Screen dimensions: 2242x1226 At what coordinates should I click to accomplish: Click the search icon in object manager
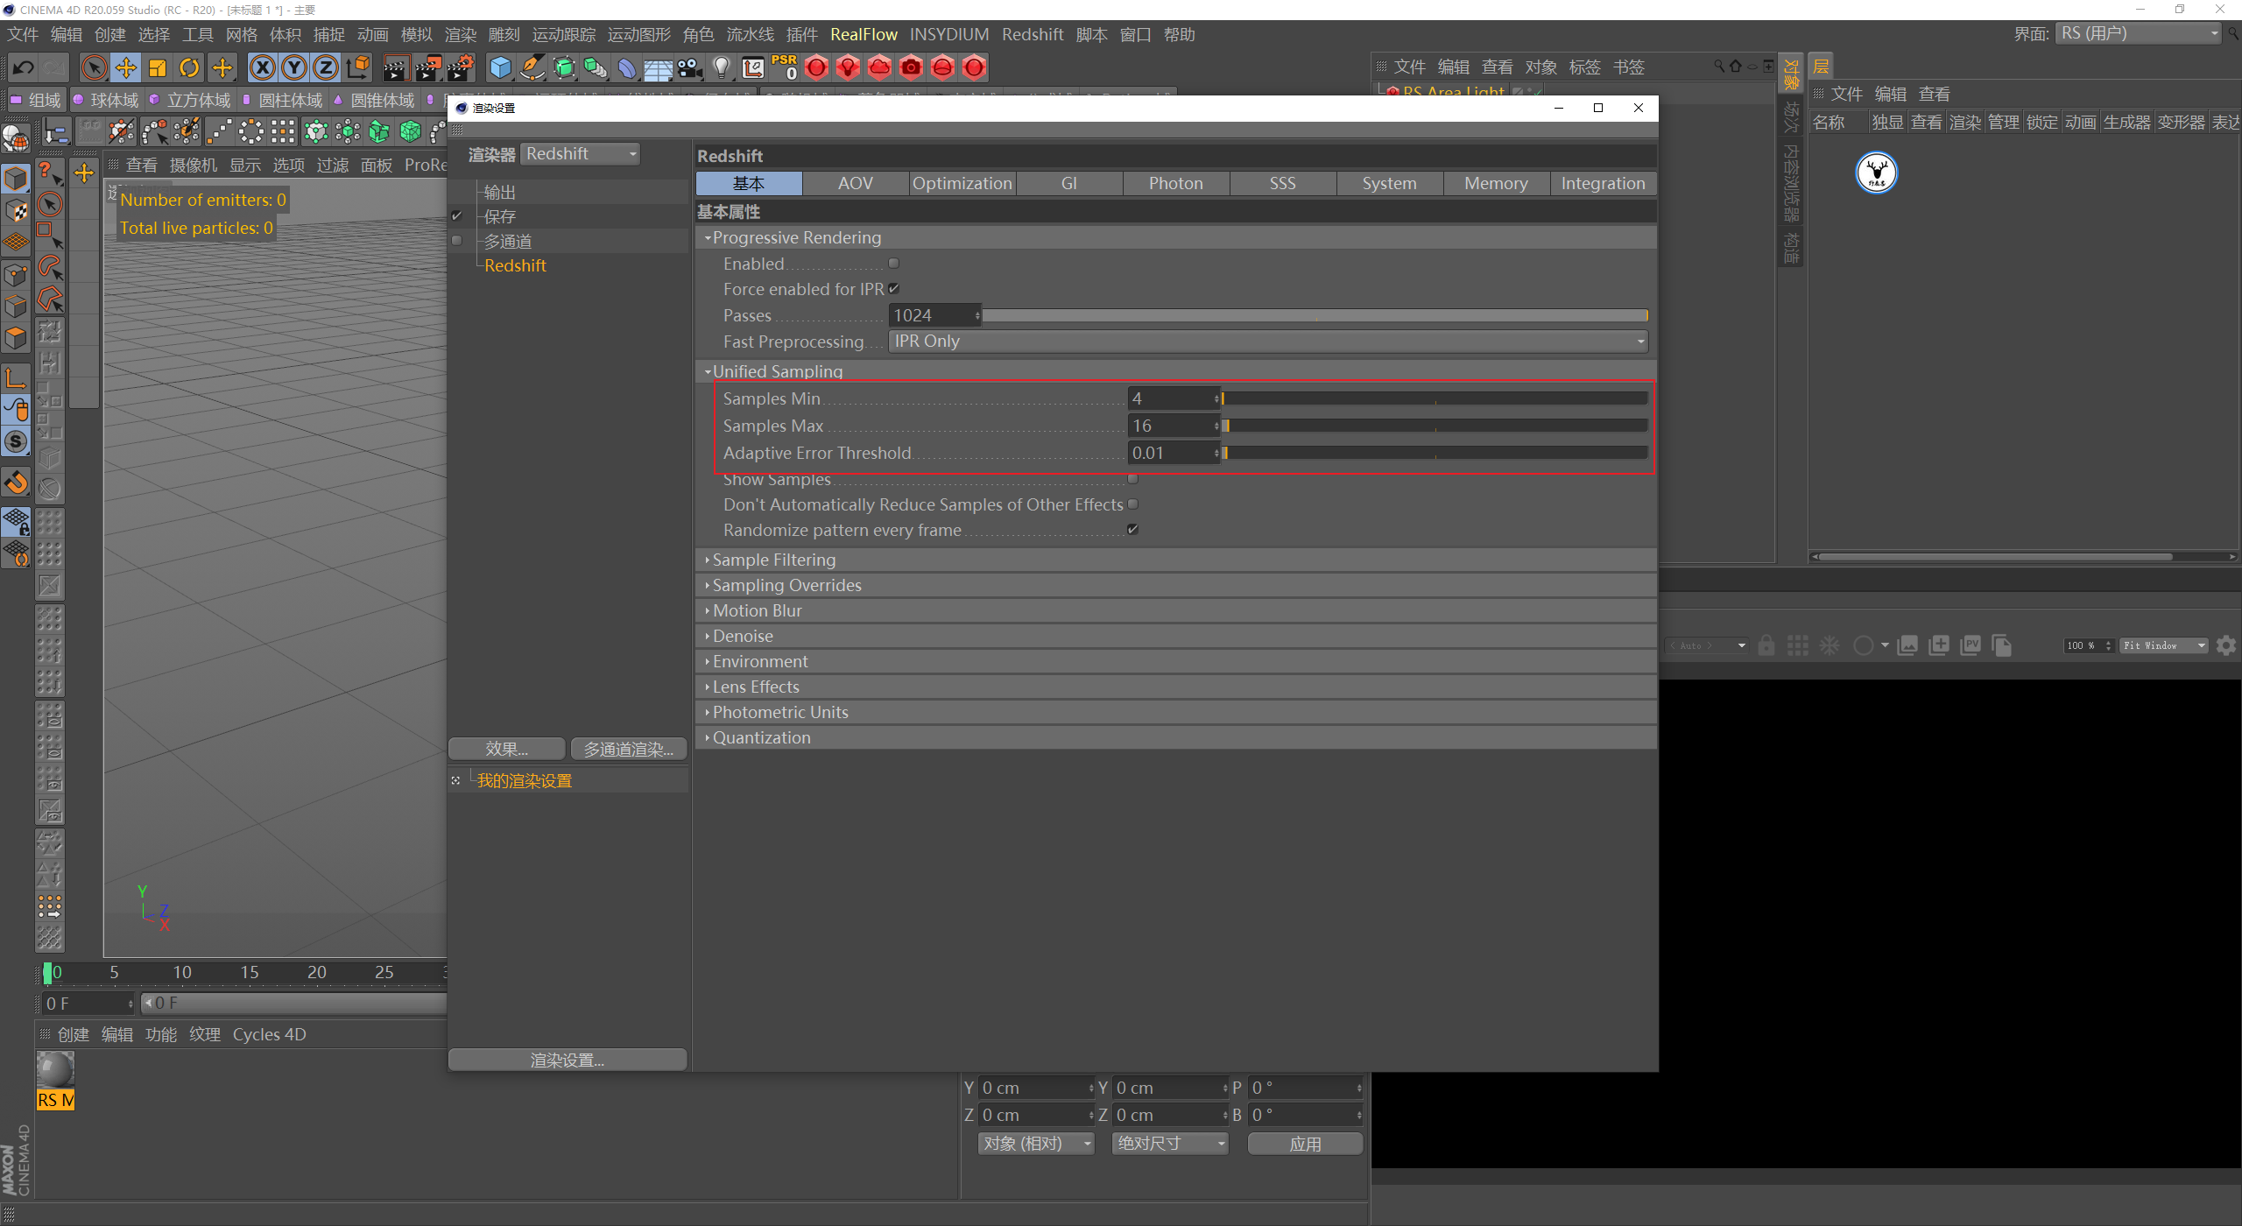1719,67
